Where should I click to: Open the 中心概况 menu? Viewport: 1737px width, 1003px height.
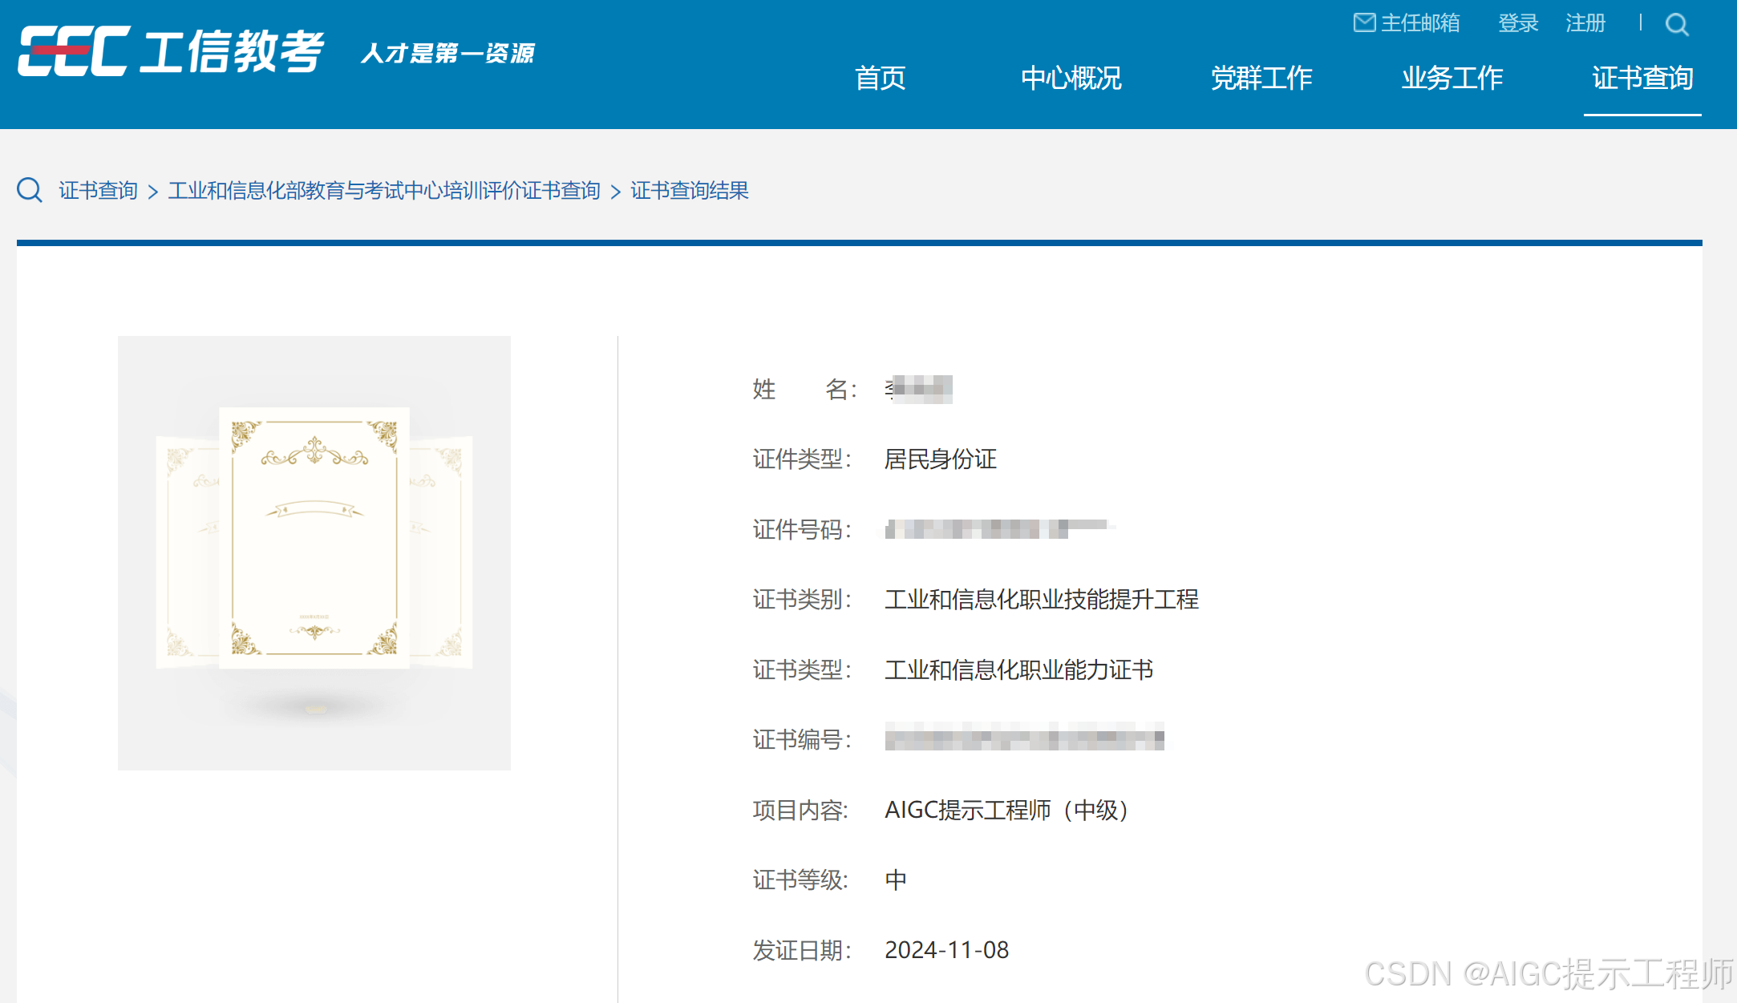(1071, 79)
